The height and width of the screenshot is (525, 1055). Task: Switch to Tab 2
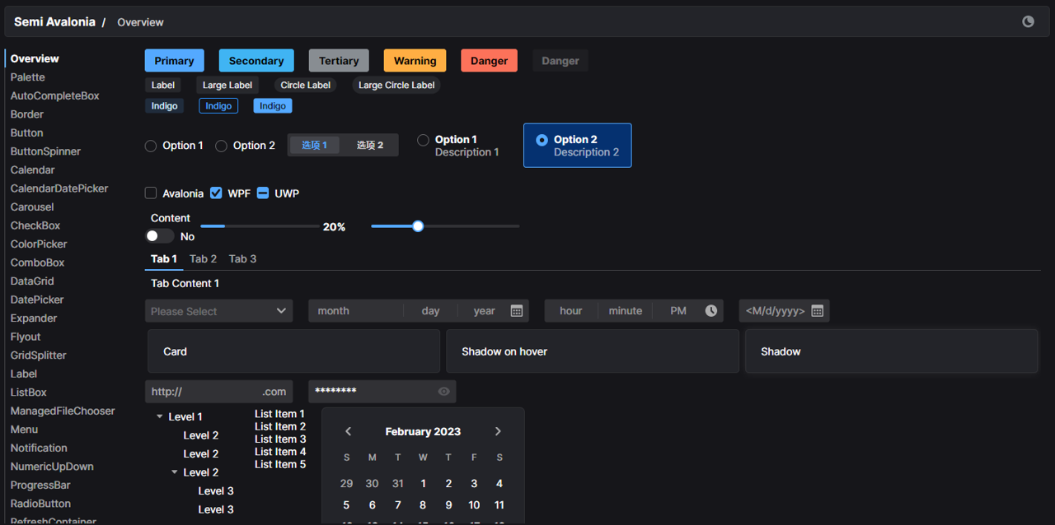pyautogui.click(x=203, y=259)
